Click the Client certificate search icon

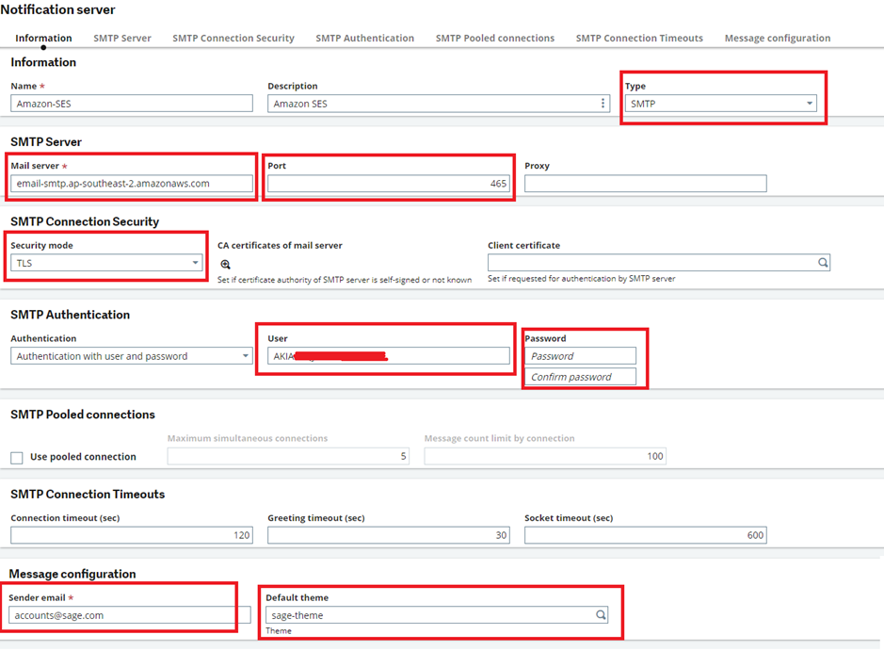(823, 263)
